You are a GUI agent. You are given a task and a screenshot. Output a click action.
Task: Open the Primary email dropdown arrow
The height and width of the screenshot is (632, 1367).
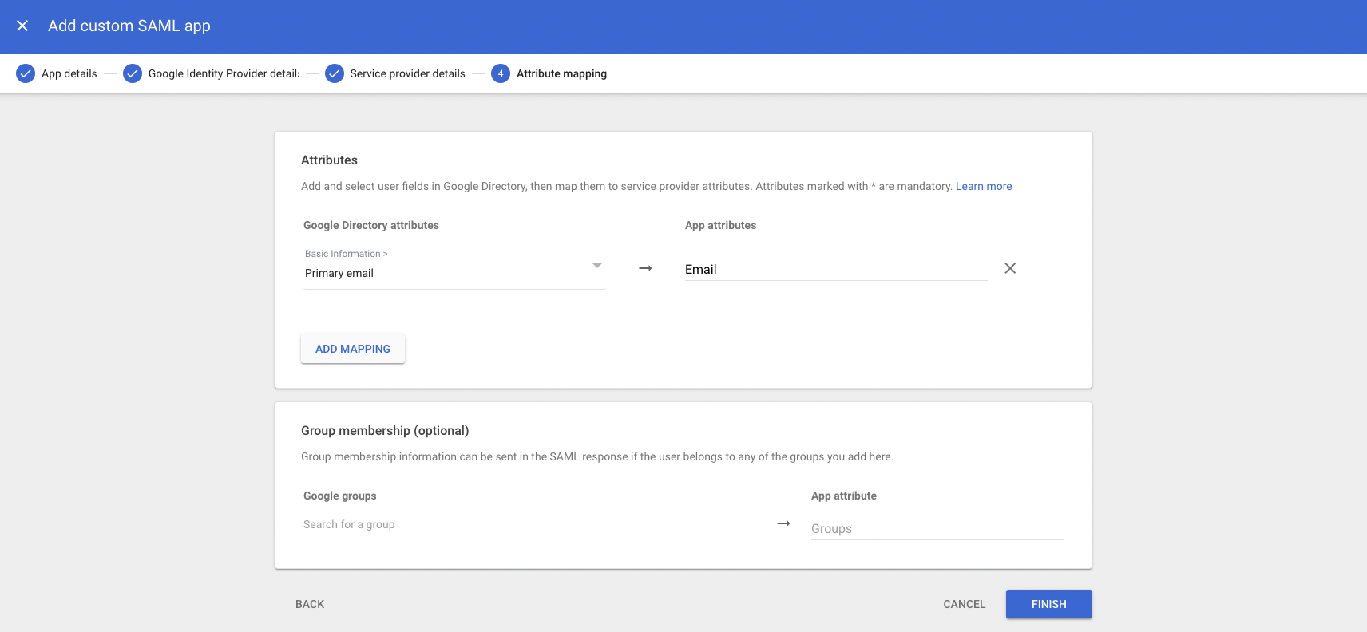tap(597, 266)
